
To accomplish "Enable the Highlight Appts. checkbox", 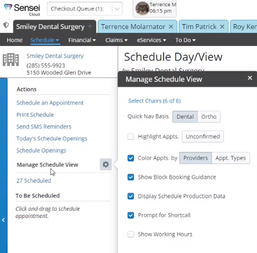I will pos(131,137).
